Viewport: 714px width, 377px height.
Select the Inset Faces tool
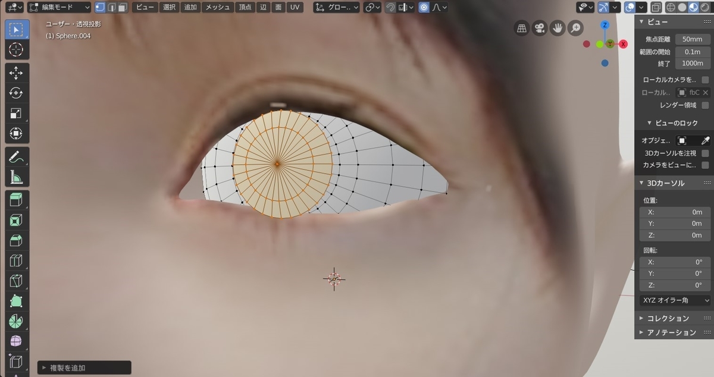pos(16,220)
